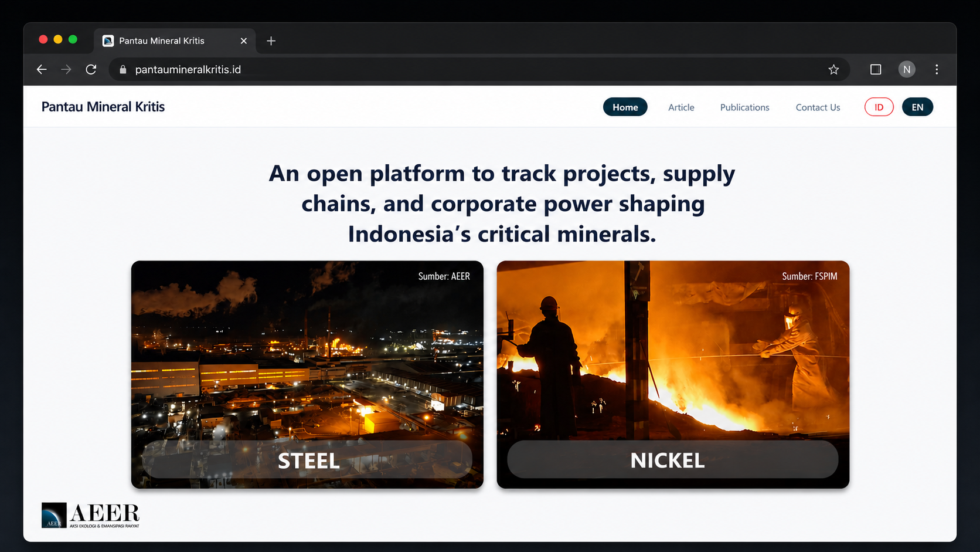This screenshot has width=980, height=552.
Task: Click the green maximize window button
Action: click(x=73, y=39)
